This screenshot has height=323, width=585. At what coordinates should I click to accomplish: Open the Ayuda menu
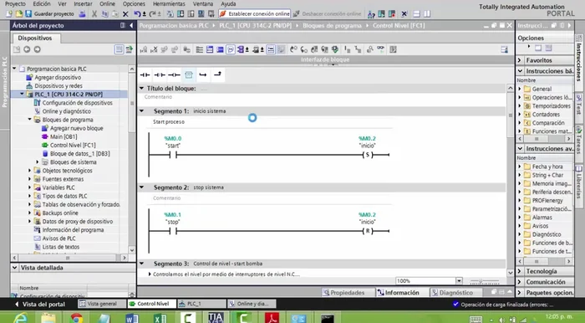pos(228,3)
